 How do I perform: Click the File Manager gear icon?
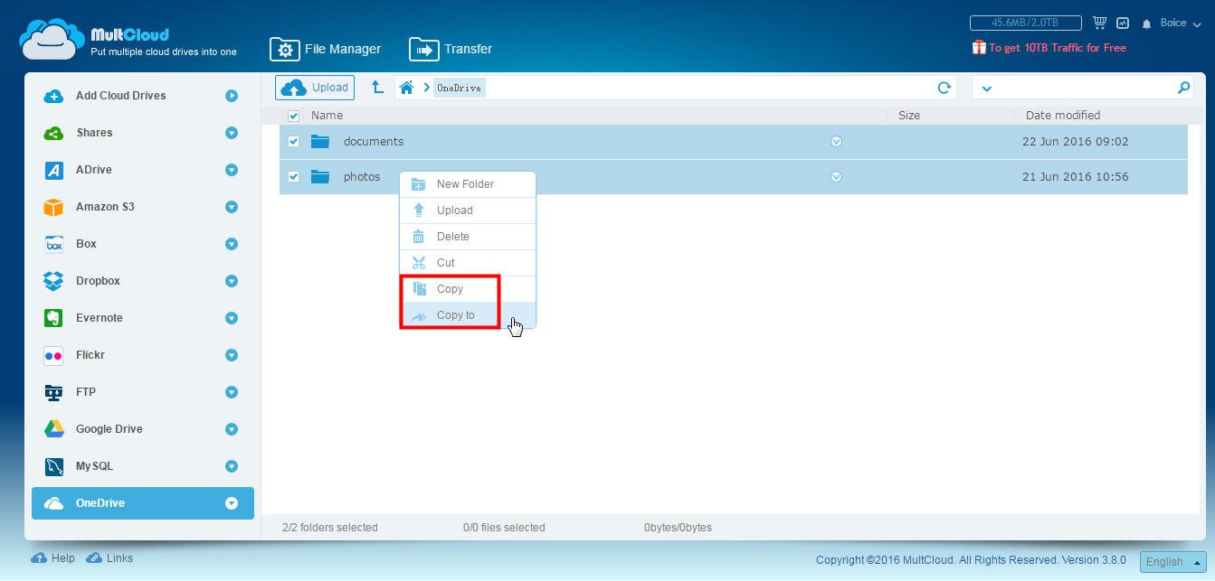[x=285, y=49]
